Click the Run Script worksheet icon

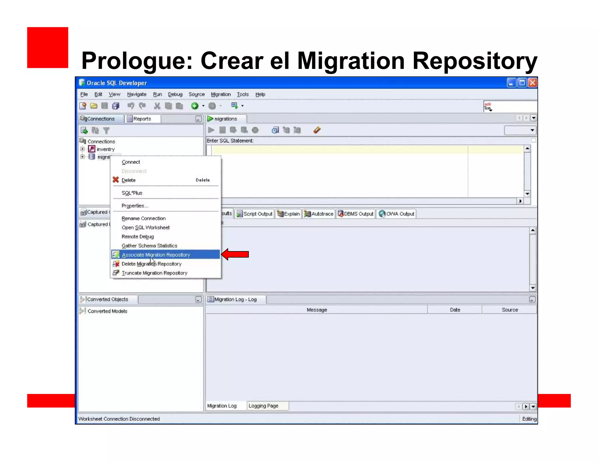click(222, 130)
